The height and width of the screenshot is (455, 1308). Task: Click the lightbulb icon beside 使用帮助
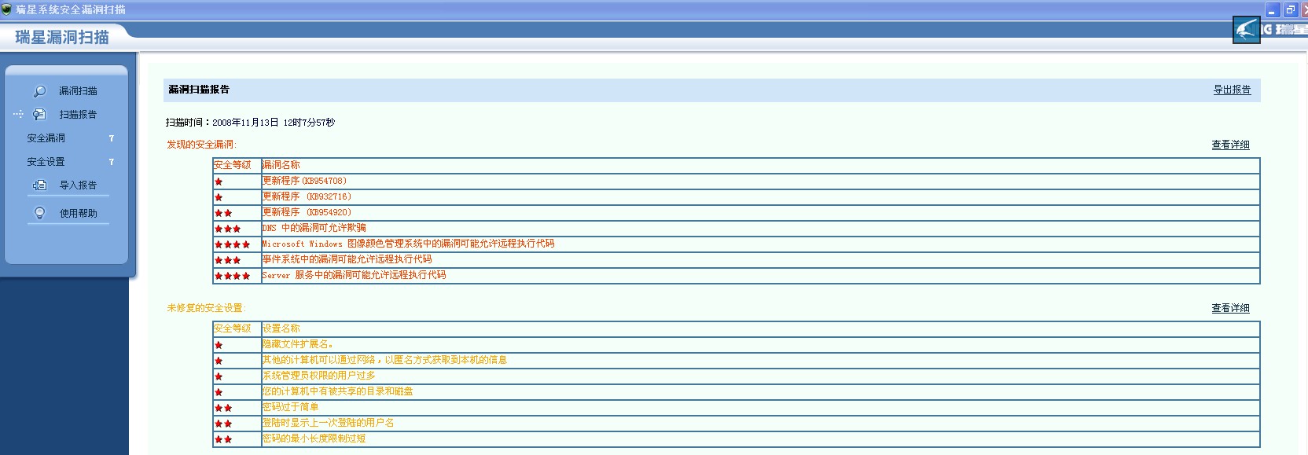click(39, 213)
